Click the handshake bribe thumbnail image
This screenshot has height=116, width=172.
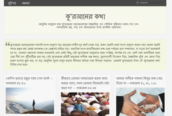click(140, 102)
